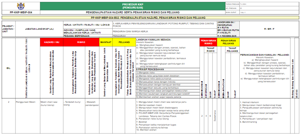Select '2. Mengunakan mesin berteknologi tinggi' item
301x135 pixels.
(261, 105)
